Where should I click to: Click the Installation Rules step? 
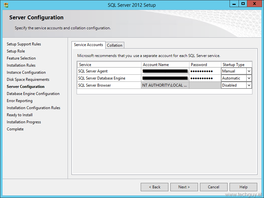[21, 65]
